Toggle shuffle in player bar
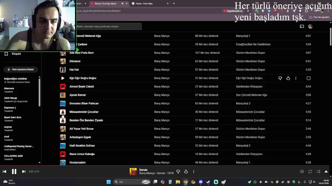 click(318, 172)
